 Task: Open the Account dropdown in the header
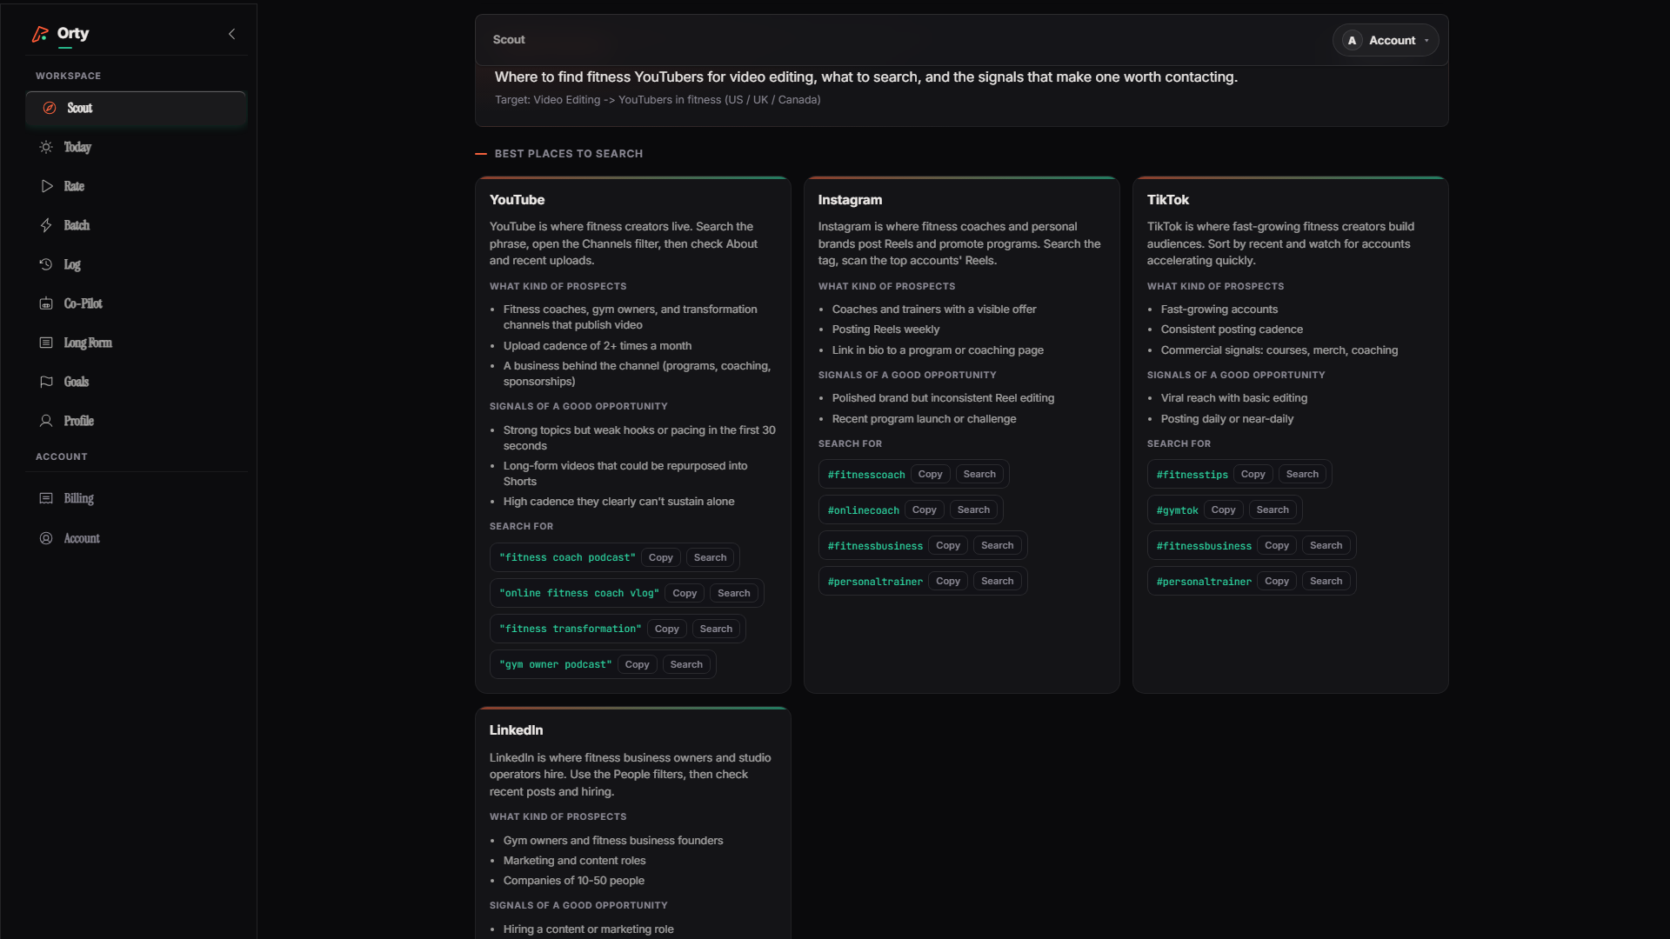[x=1385, y=40]
